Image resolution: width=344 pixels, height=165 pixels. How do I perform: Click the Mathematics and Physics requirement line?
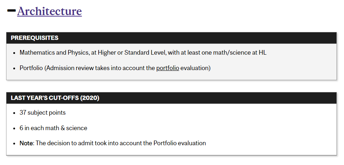pyautogui.click(x=143, y=52)
